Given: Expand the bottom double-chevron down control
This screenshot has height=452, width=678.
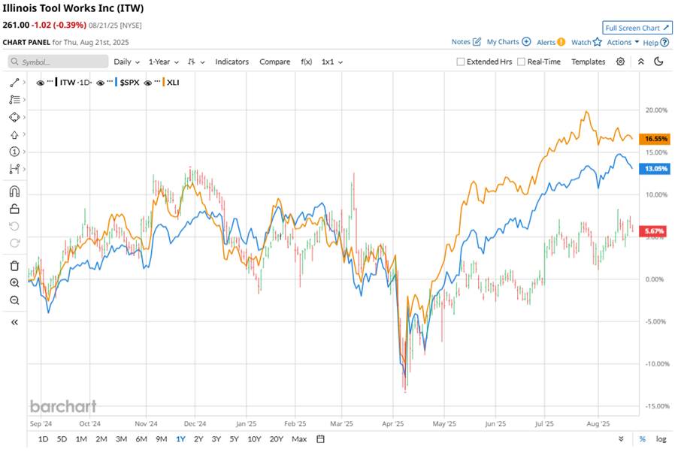Looking at the screenshot, I should pos(621,439).
